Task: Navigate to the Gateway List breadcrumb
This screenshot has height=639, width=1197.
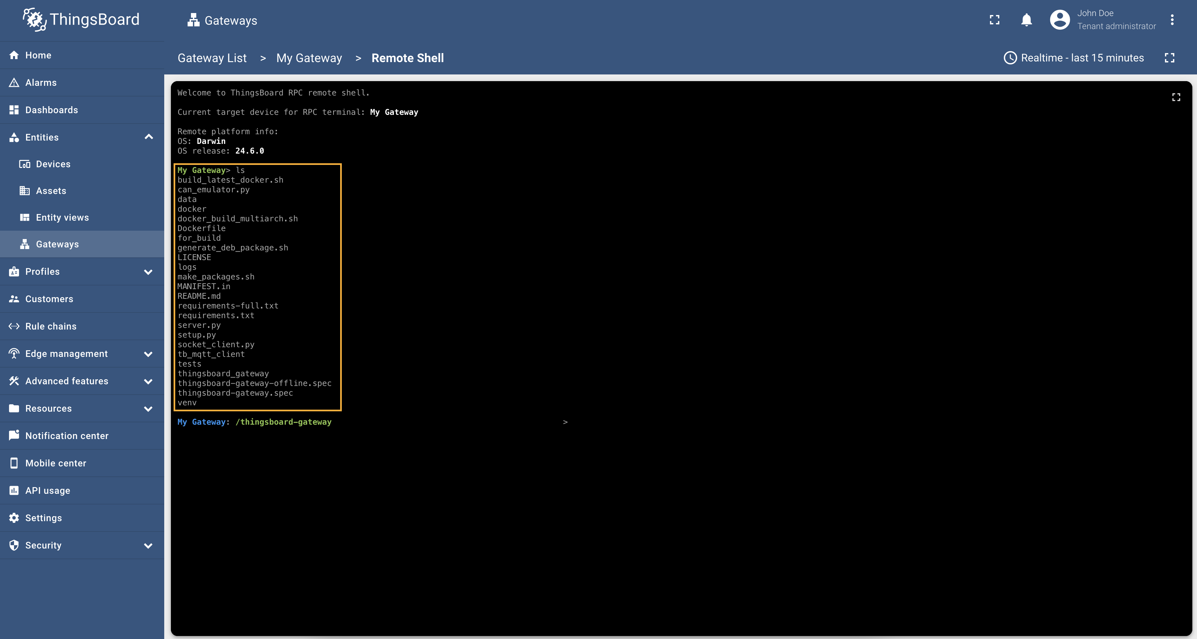Action: 212,58
